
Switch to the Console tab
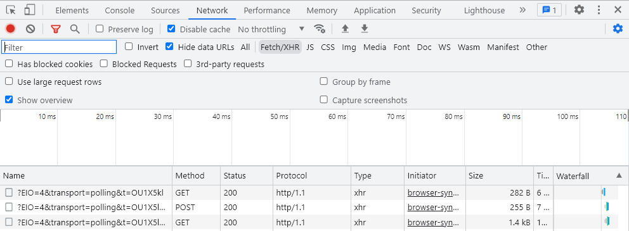tap(120, 10)
